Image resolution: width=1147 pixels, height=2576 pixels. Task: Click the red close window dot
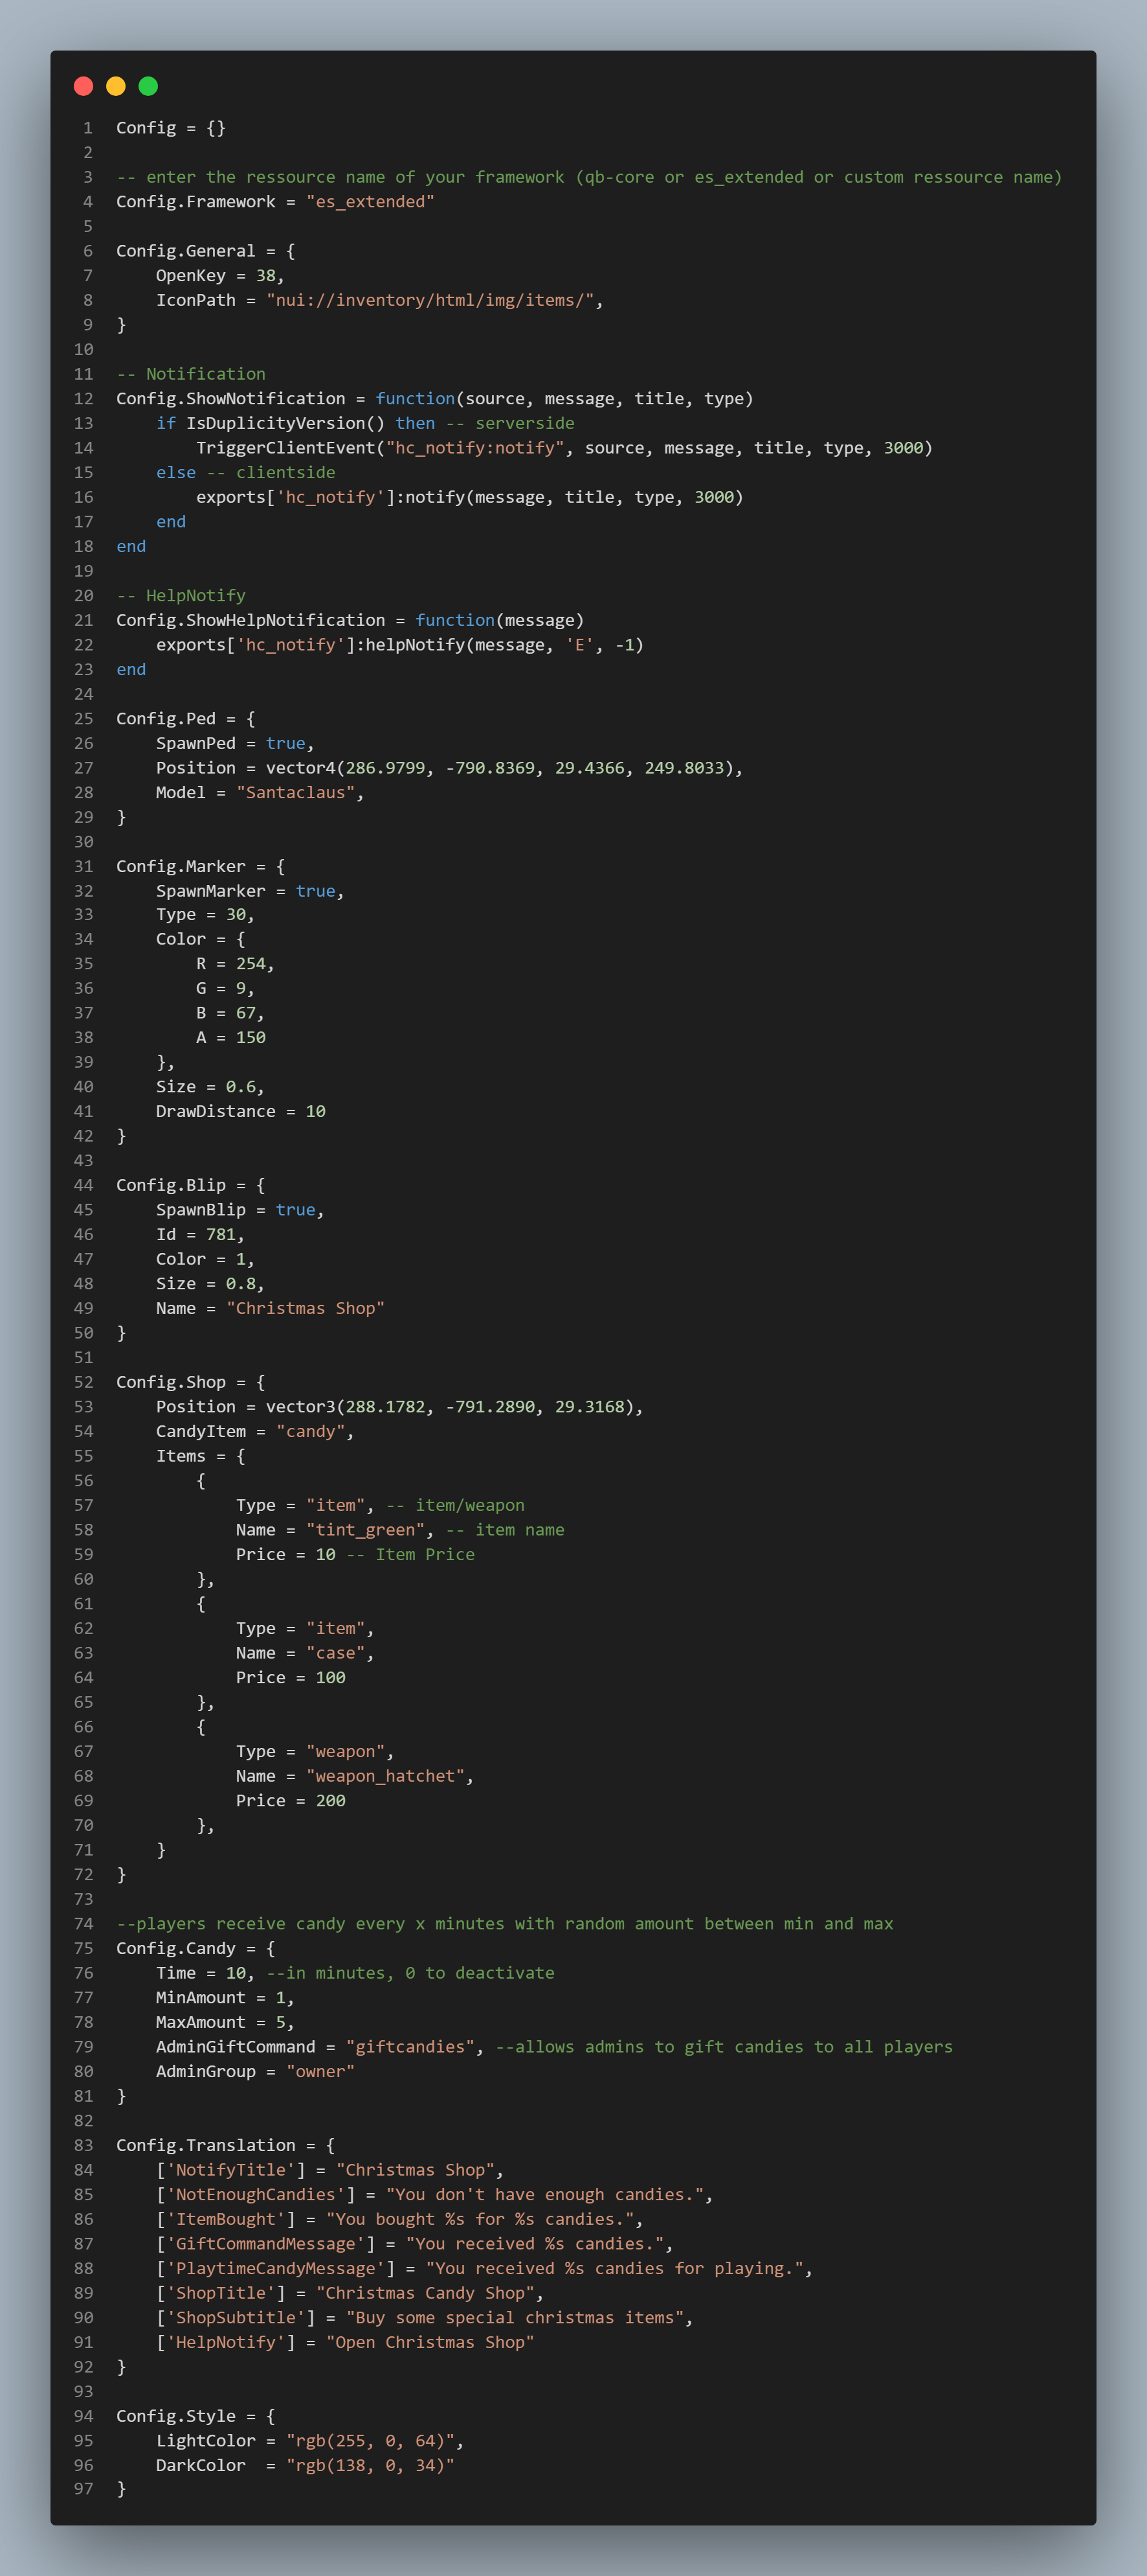point(84,86)
